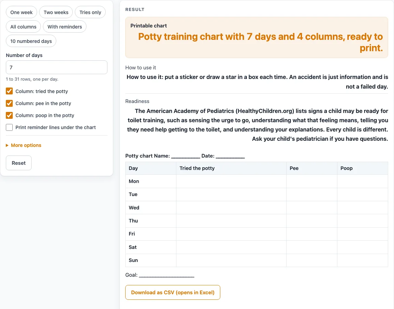Apply the Tries only preset
Viewport: 394px width, 309px height.
point(90,12)
